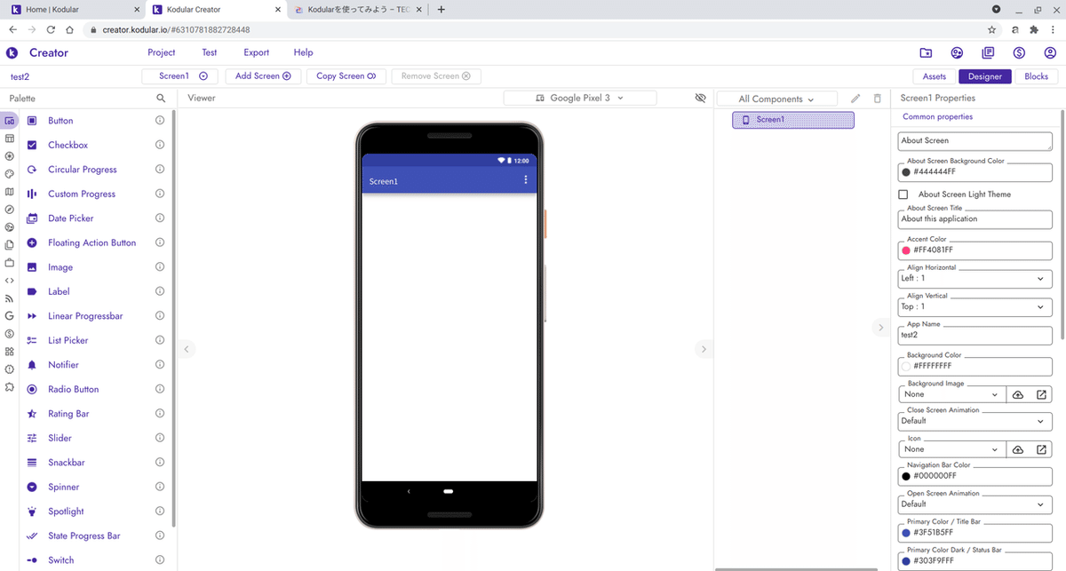
Task: Click the dollar monetization icon in header
Action: [1019, 53]
